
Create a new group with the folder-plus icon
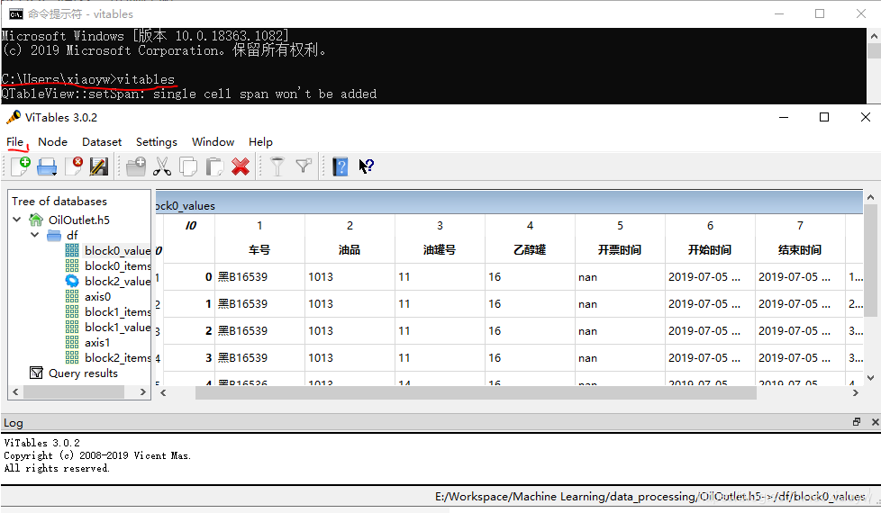click(136, 166)
